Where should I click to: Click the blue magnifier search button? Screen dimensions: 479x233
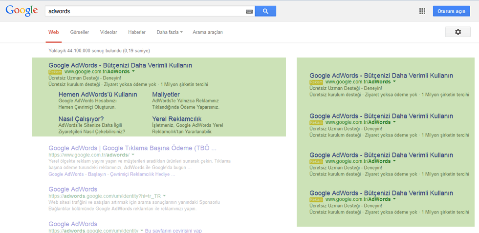(x=265, y=11)
